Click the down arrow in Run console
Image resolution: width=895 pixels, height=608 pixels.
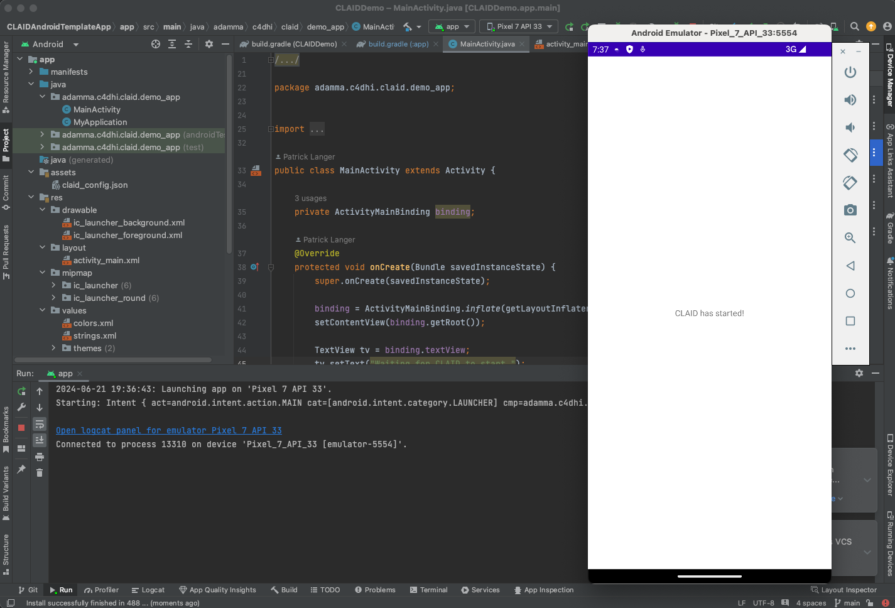tap(40, 408)
